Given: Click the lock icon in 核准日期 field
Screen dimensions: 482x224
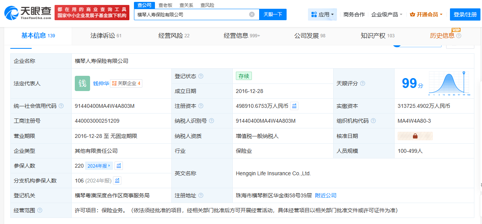Looking at the screenshot, I should click(x=415, y=136).
